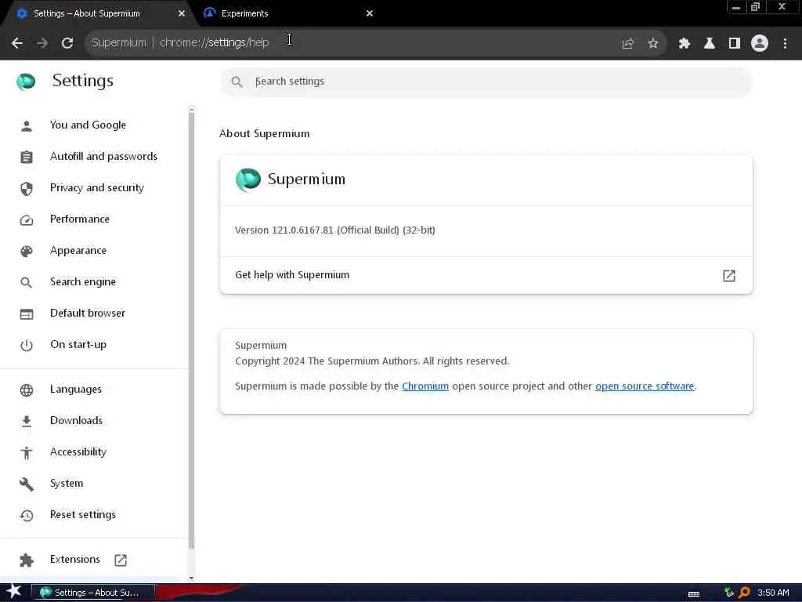
Task: Select Downloads in sidebar
Action: click(x=76, y=421)
